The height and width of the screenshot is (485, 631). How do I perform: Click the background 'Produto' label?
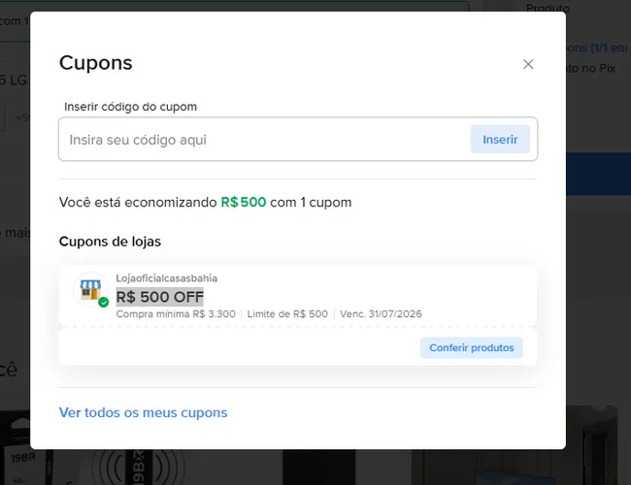548,8
